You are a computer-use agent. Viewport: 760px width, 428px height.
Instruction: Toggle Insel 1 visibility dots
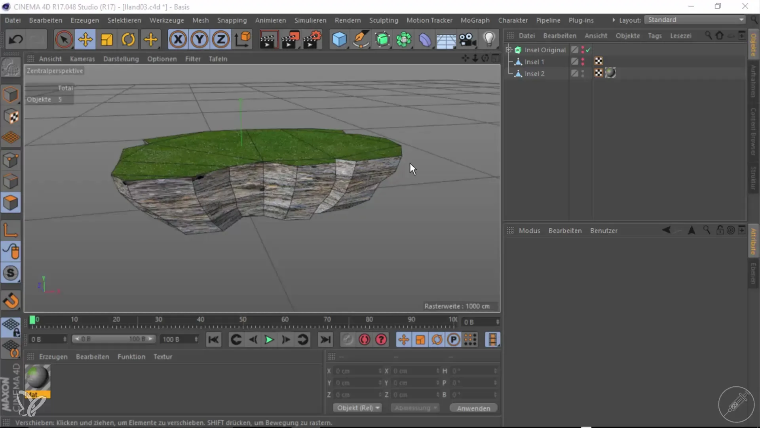(x=583, y=62)
